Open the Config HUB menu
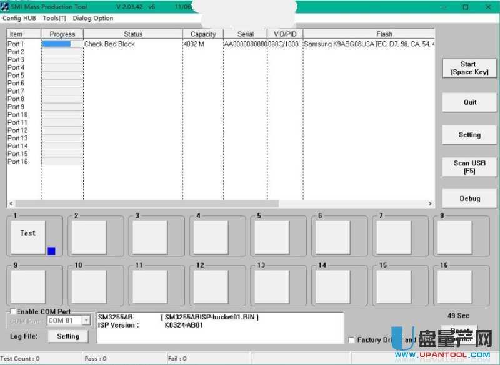Viewport: 500px width, 365px height. [19, 18]
